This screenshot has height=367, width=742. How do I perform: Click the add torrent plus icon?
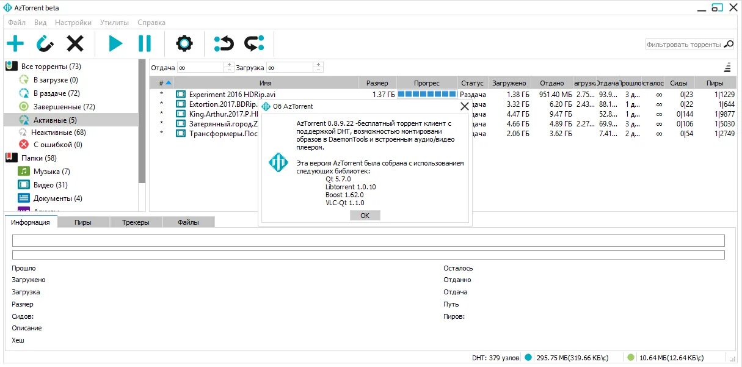(15, 43)
